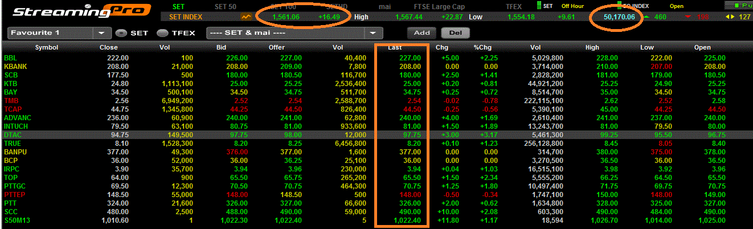Click the Symbol column header

click(47, 47)
